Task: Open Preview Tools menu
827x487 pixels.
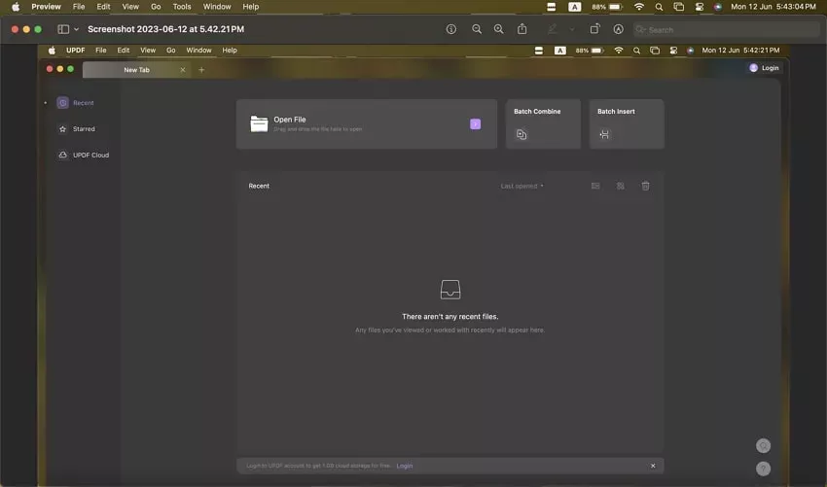Action: click(182, 7)
